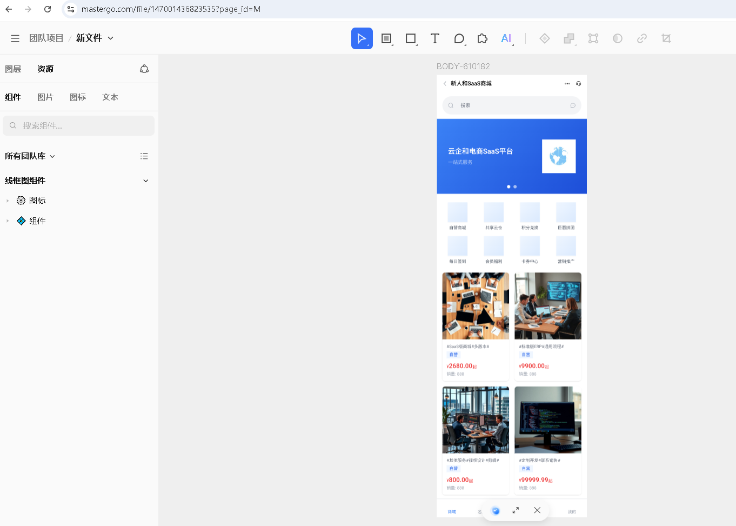Viewport: 736px width, 526px height.
Task: Click the Mask half-circle icon
Action: [618, 38]
